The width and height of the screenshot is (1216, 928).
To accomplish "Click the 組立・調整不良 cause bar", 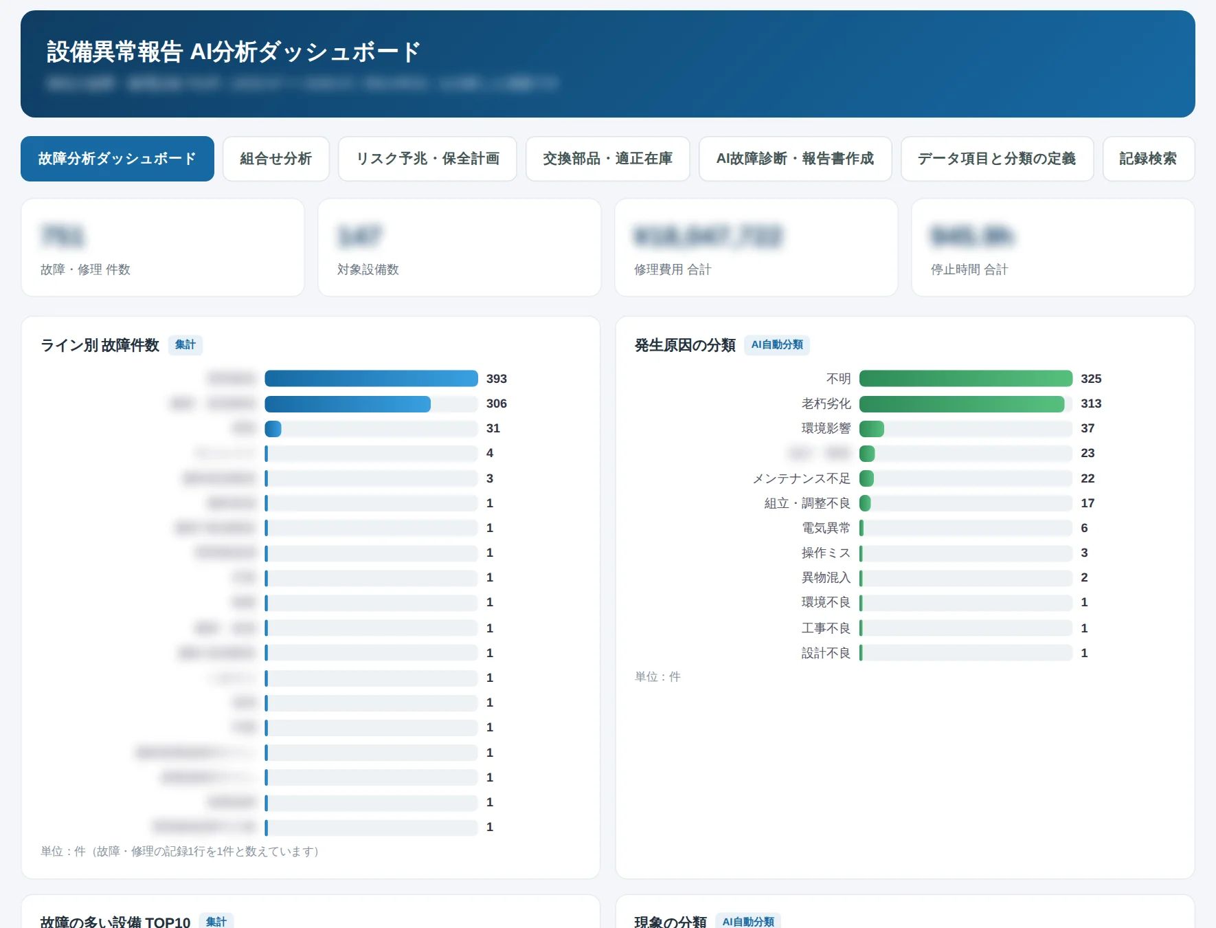I will click(865, 503).
